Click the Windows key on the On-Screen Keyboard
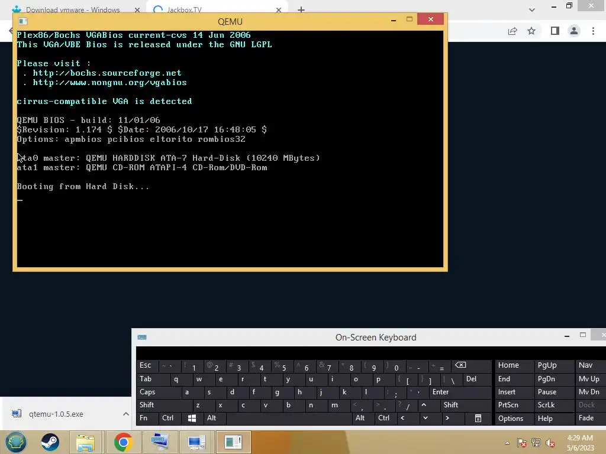This screenshot has width=606, height=454. pyautogui.click(x=192, y=418)
